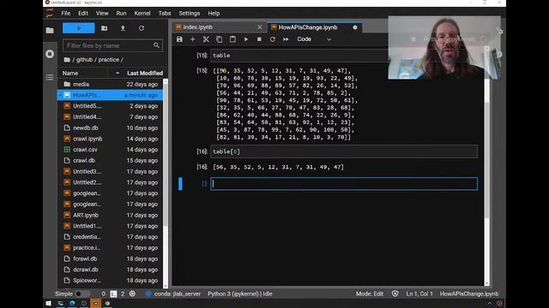Open the Edit menu
This screenshot has width=549, height=308.
coord(83,14)
